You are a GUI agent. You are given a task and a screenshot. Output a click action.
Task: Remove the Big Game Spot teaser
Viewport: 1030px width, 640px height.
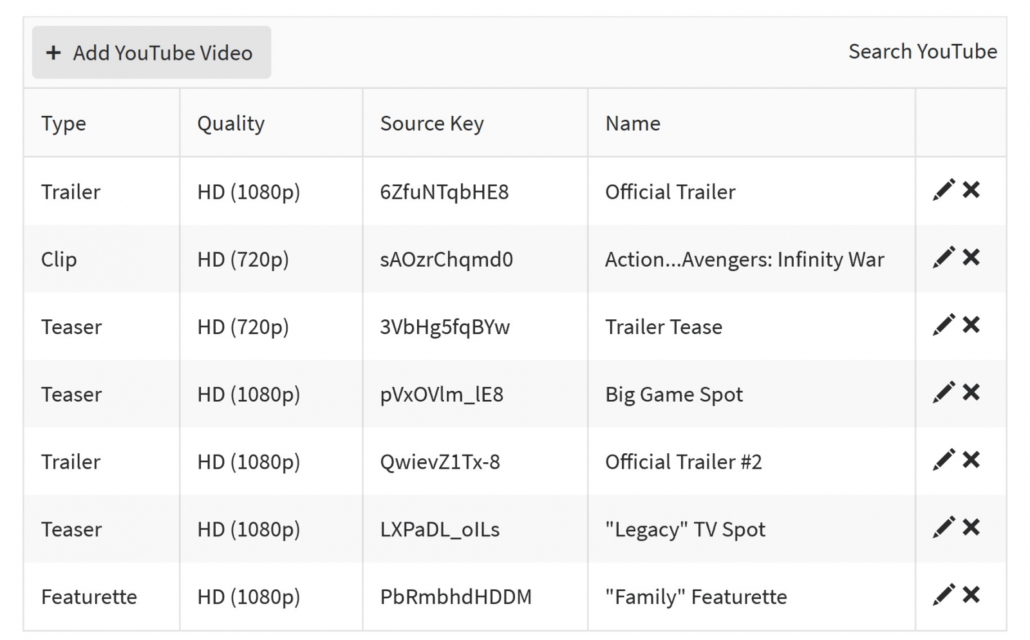971,393
